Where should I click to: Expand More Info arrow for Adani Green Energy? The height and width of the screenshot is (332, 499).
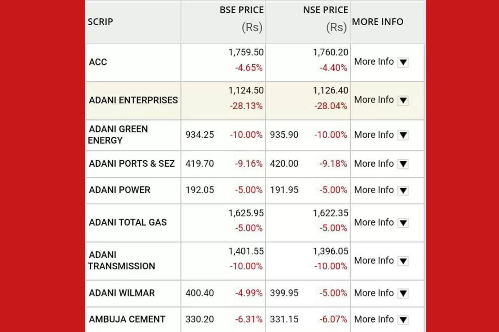[x=403, y=135]
